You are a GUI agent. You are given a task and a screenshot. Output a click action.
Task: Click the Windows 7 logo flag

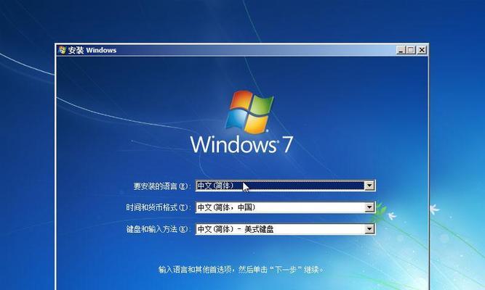click(x=249, y=112)
